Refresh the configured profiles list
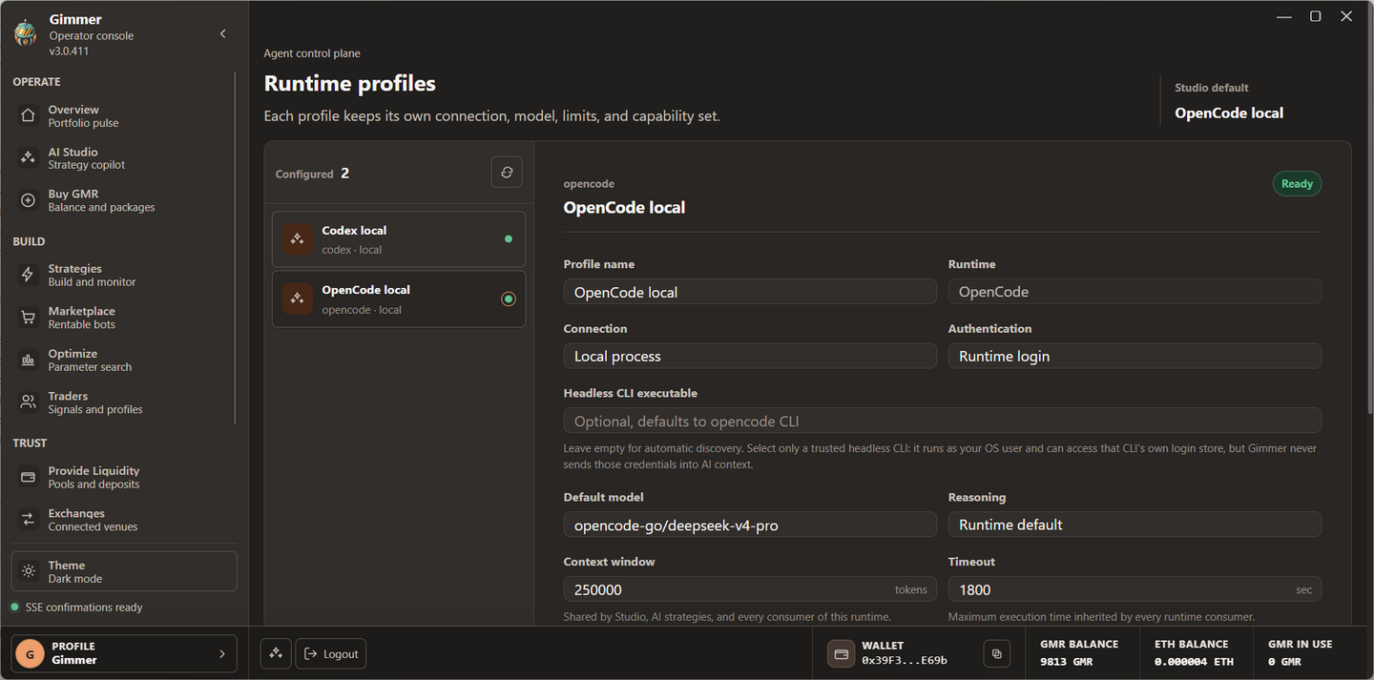This screenshot has width=1374, height=680. coord(507,173)
